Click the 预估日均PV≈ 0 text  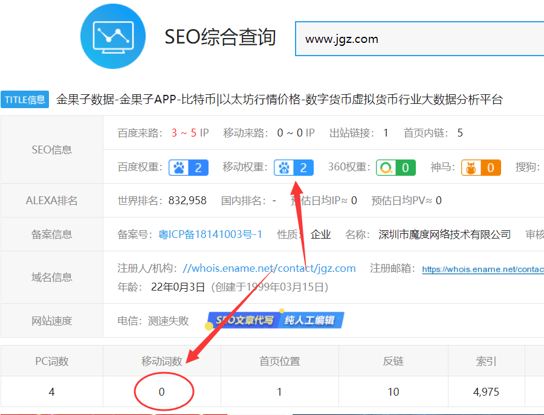(406, 201)
